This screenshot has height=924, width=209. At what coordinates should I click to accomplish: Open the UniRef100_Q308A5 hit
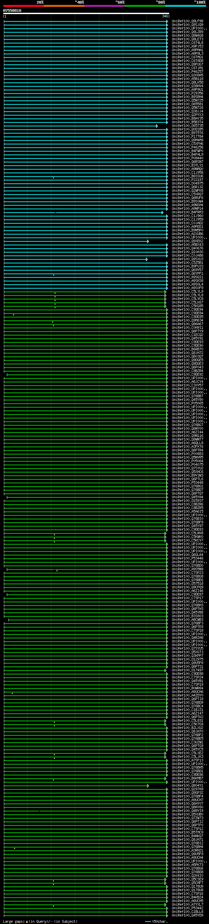pyautogui.click(x=187, y=75)
